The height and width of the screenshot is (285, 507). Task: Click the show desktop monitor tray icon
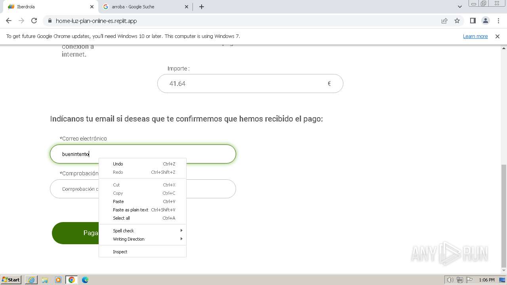pyautogui.click(x=502, y=280)
